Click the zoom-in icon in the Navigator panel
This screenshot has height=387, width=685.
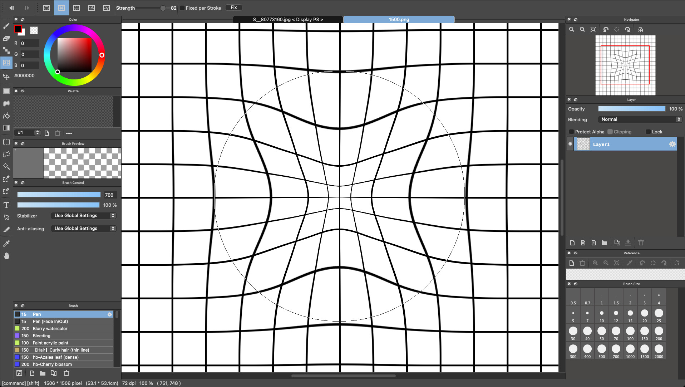pos(571,29)
